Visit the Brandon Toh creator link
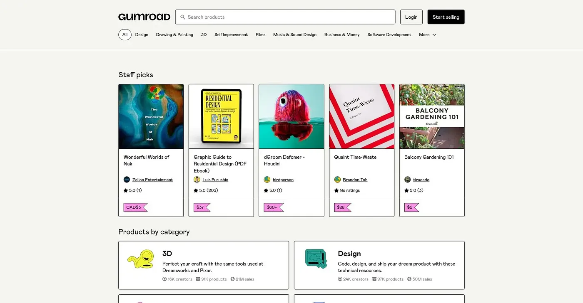The height and width of the screenshot is (303, 583). (x=355, y=180)
